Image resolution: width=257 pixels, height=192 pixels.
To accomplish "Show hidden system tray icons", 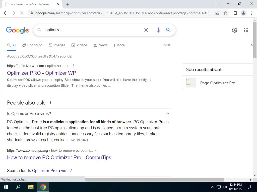I will (x=212, y=187).
